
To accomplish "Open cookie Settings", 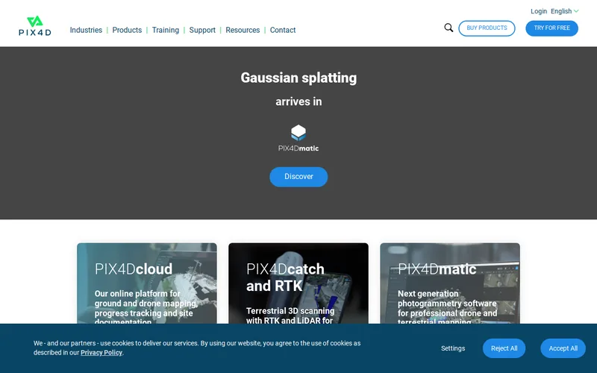I will pyautogui.click(x=453, y=348).
